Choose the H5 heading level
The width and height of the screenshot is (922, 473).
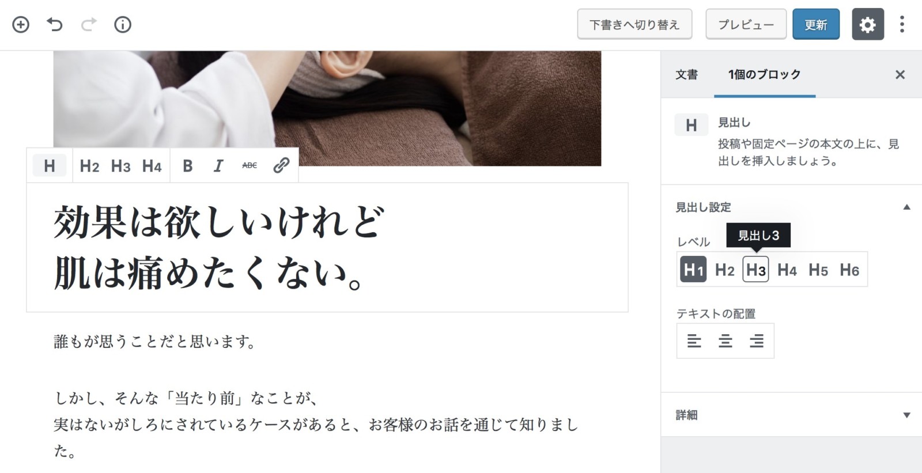pyautogui.click(x=818, y=270)
